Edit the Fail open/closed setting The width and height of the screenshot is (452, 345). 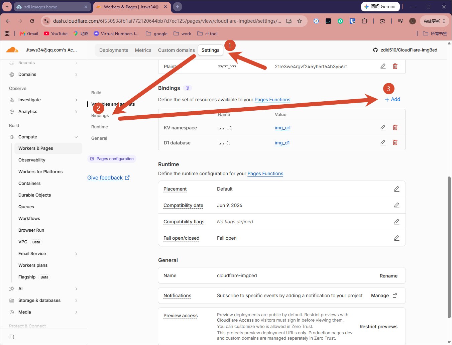[x=397, y=238]
